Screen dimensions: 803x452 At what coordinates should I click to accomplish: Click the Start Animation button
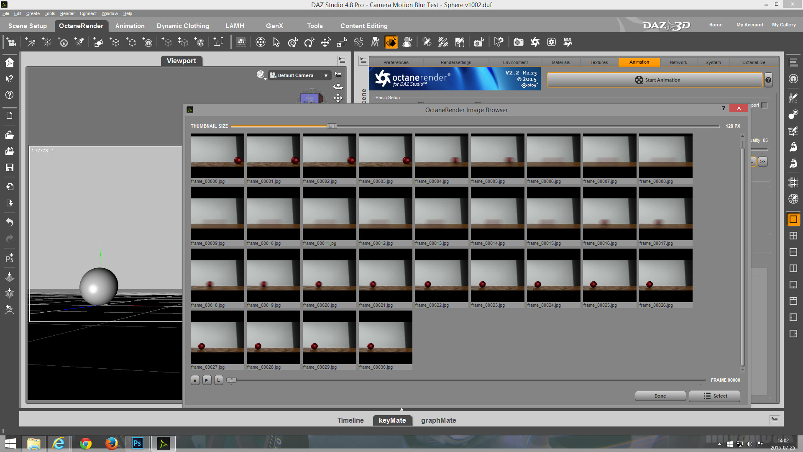tap(655, 80)
